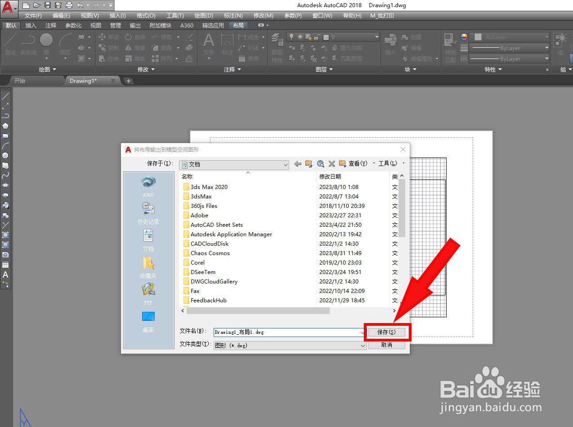Switch to the 输出 ribbon tab

point(135,25)
